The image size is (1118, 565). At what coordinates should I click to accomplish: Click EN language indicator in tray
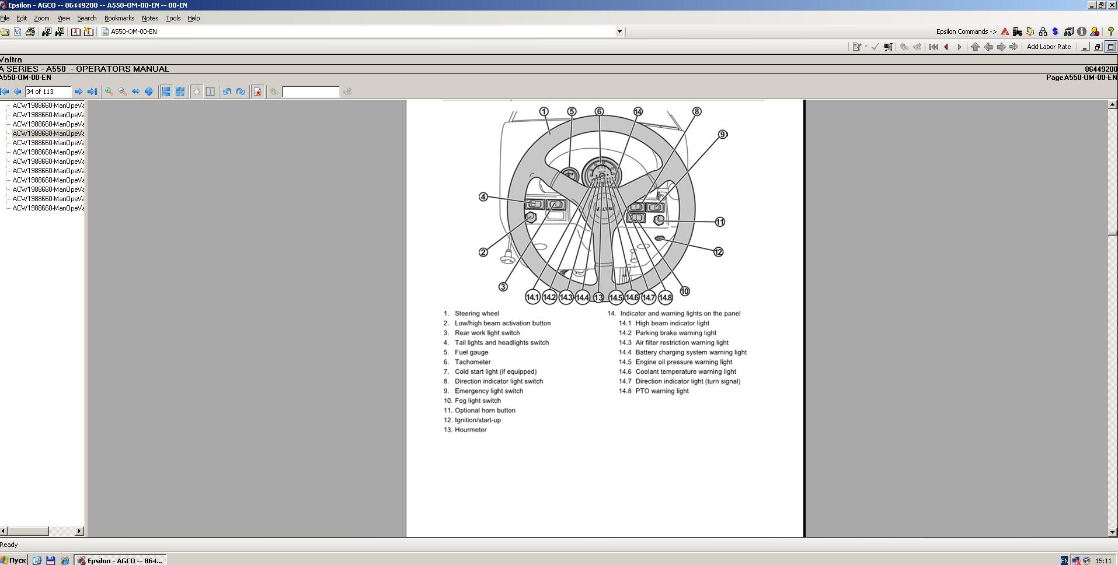point(1064,560)
